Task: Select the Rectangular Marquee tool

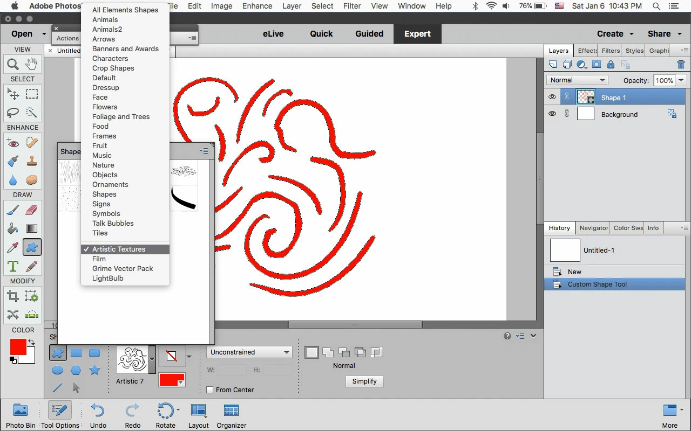Action: point(32,94)
